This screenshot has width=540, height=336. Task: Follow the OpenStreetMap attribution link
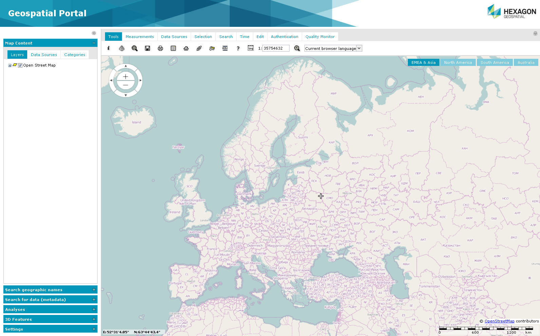[499, 321]
